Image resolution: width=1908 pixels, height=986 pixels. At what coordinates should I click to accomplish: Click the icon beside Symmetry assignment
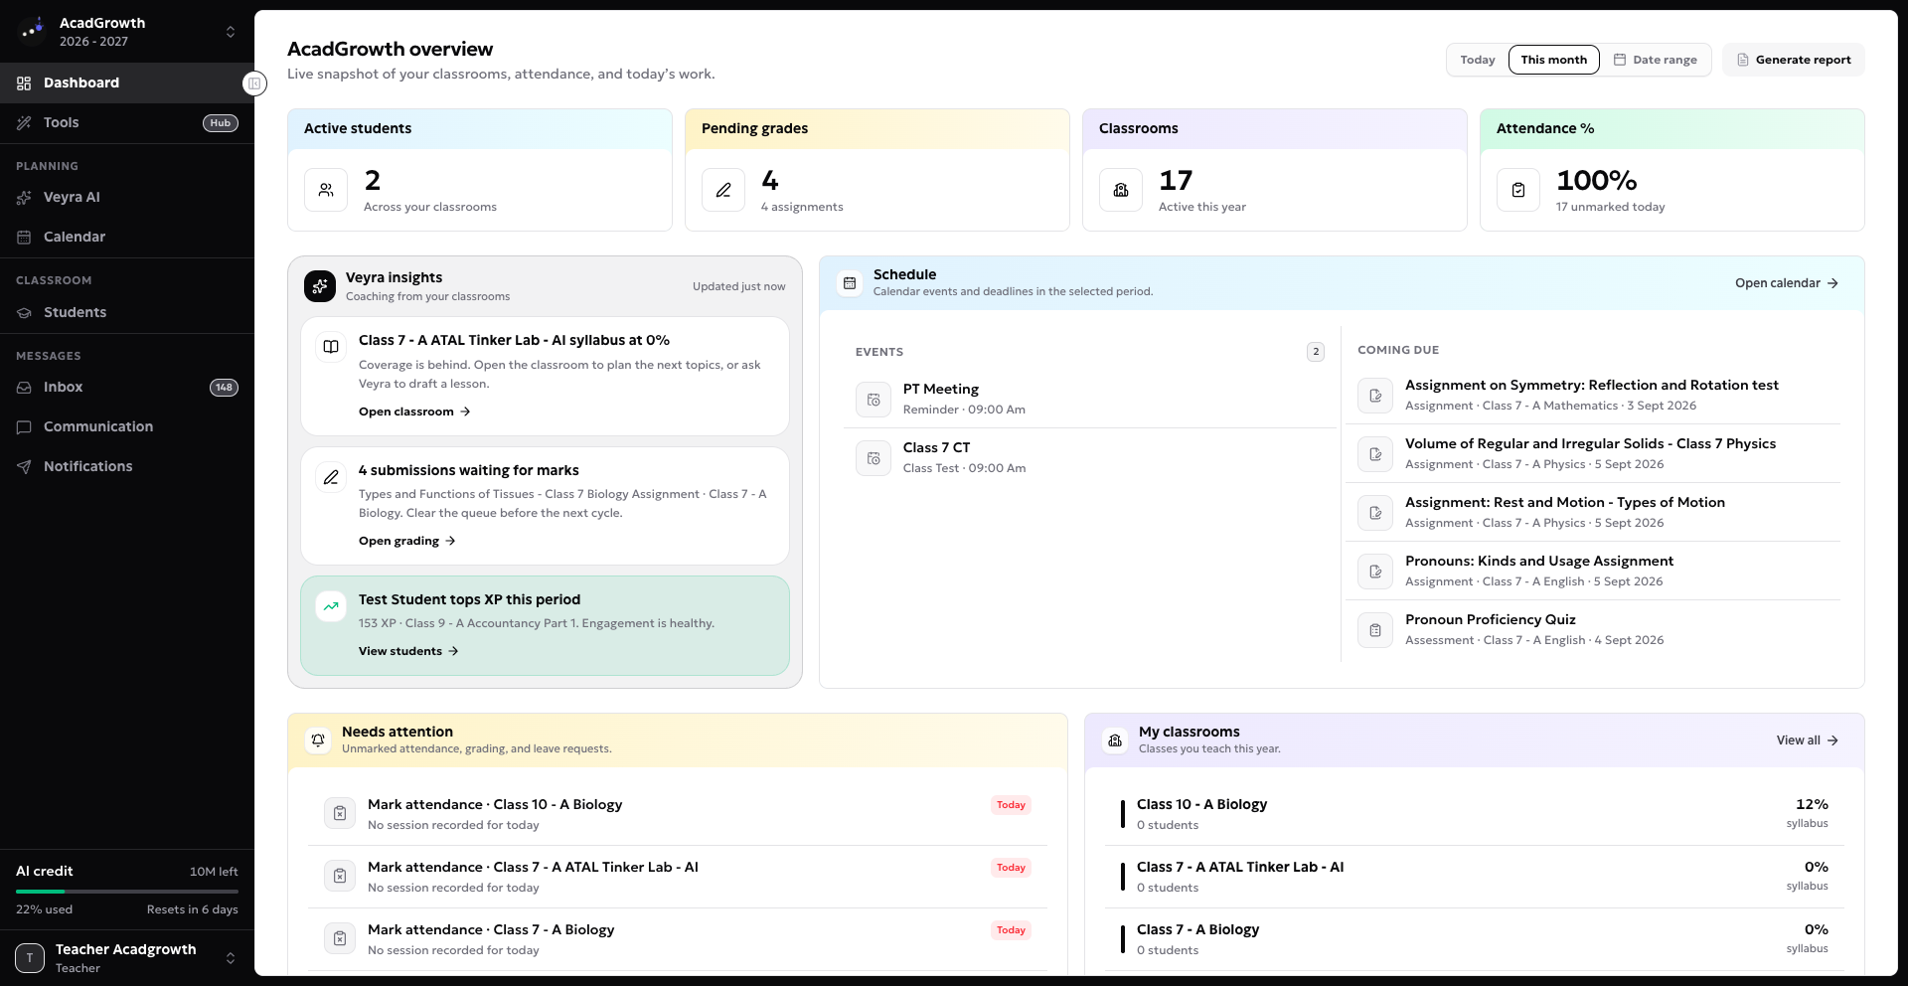coord(1375,396)
